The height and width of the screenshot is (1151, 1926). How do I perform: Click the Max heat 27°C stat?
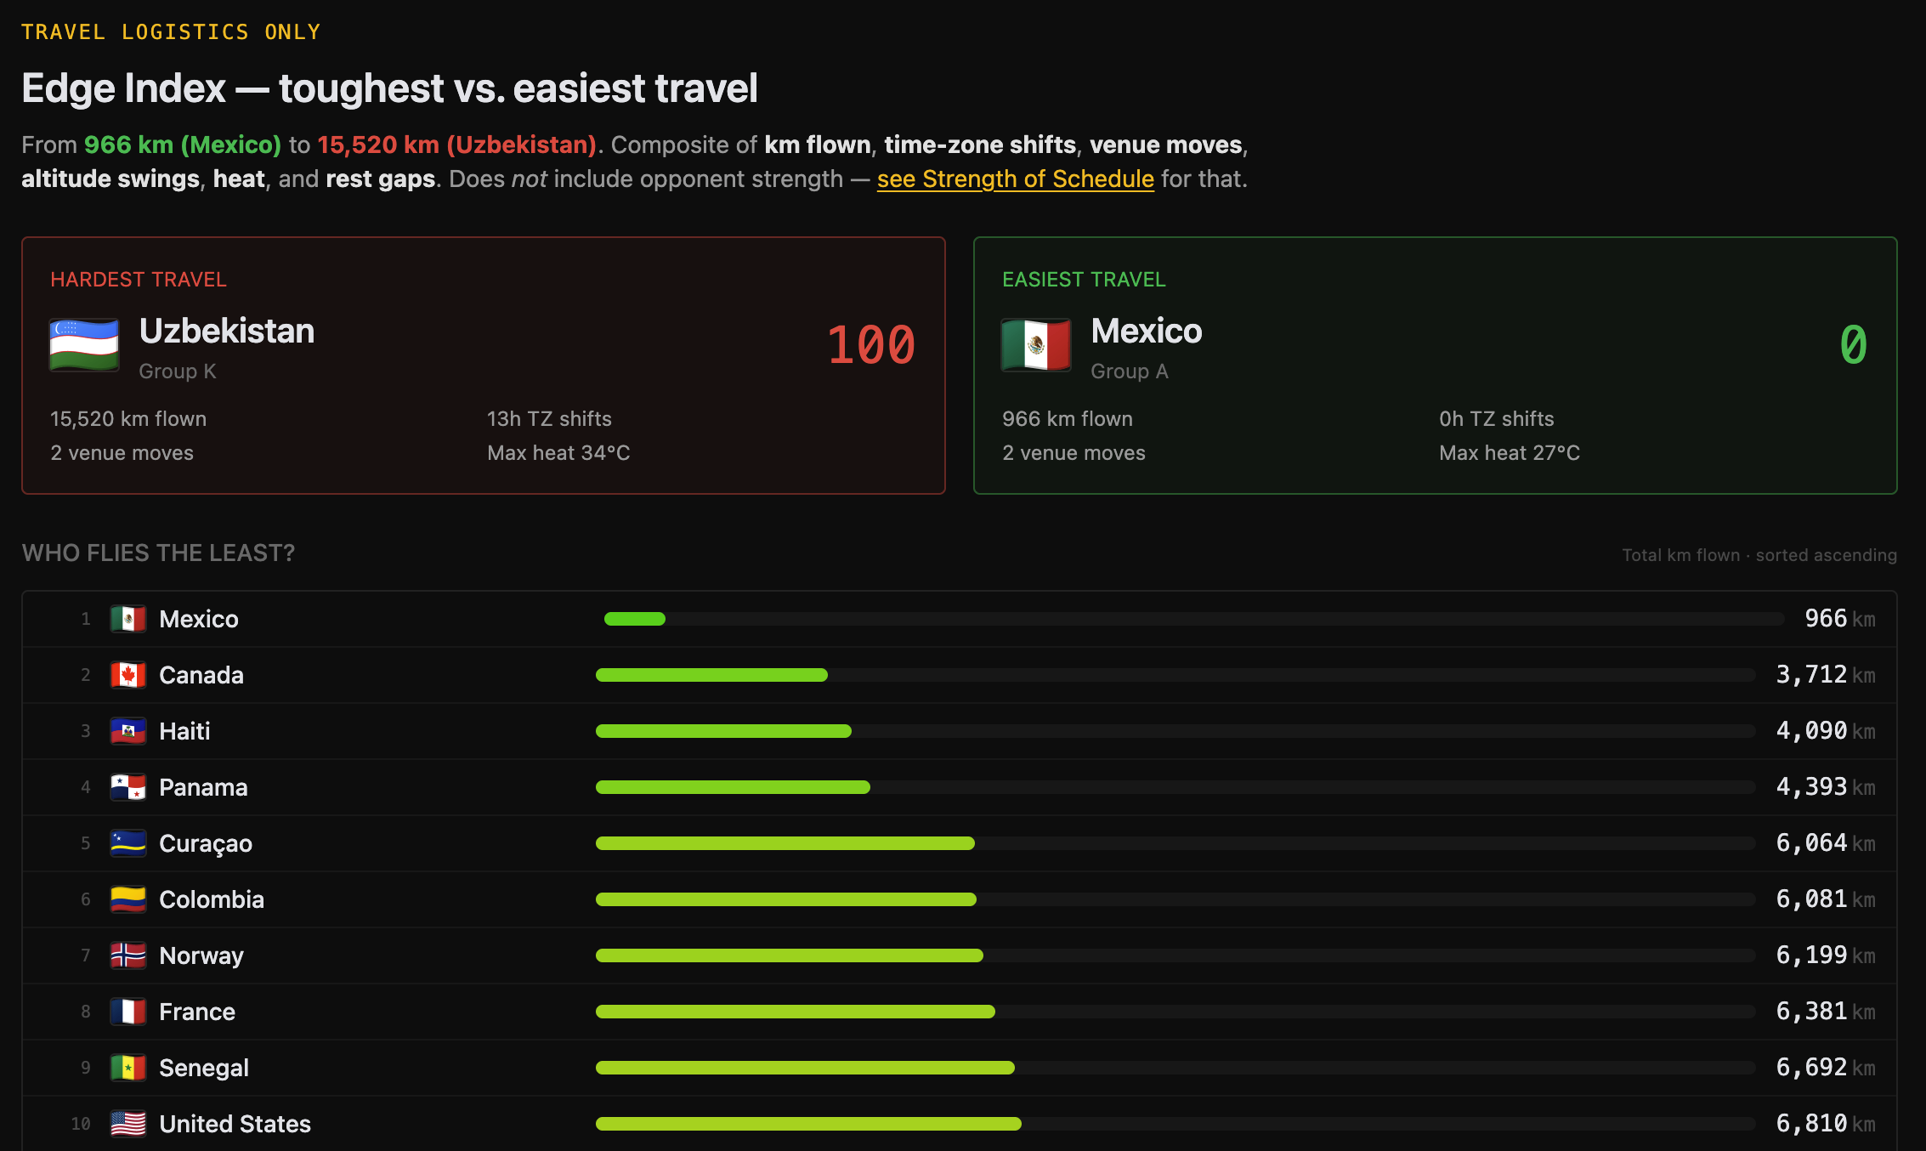[x=1510, y=453]
